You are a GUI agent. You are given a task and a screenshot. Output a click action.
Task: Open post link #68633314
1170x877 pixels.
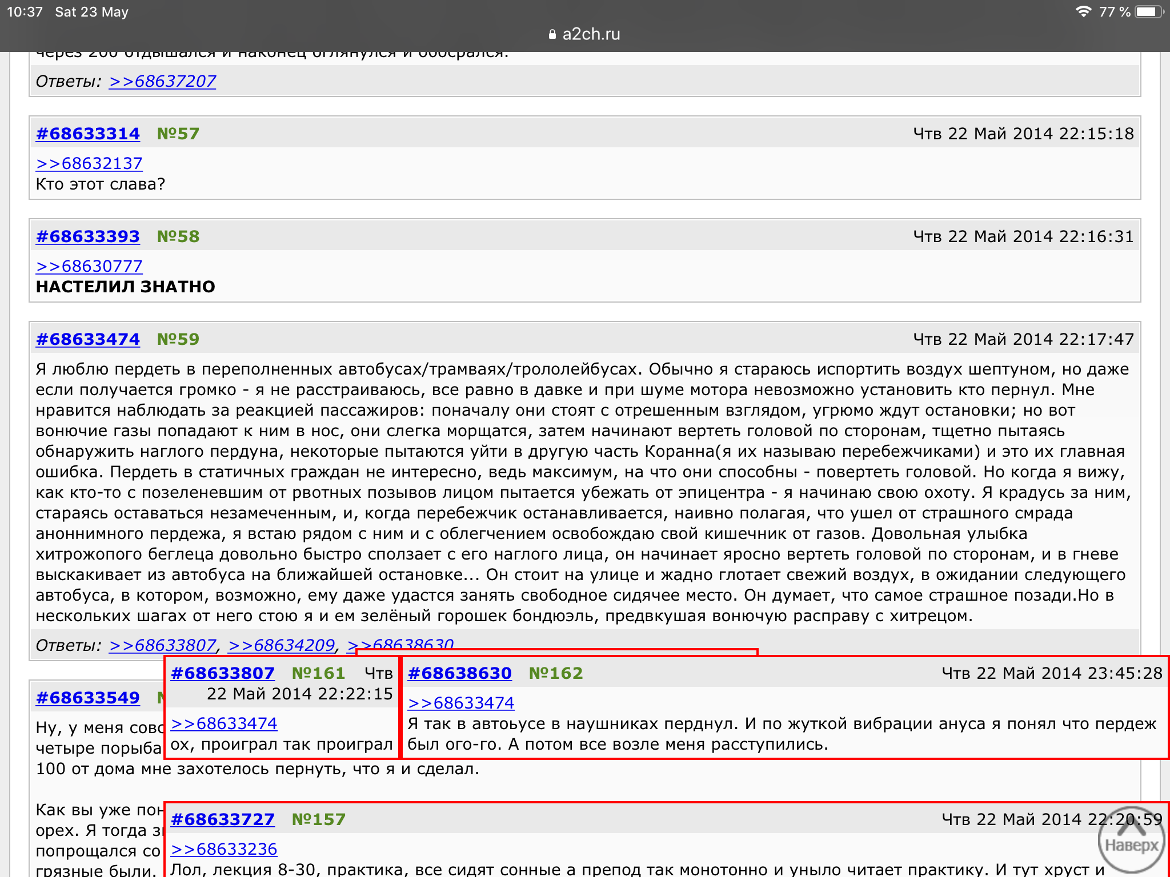pyautogui.click(x=88, y=134)
